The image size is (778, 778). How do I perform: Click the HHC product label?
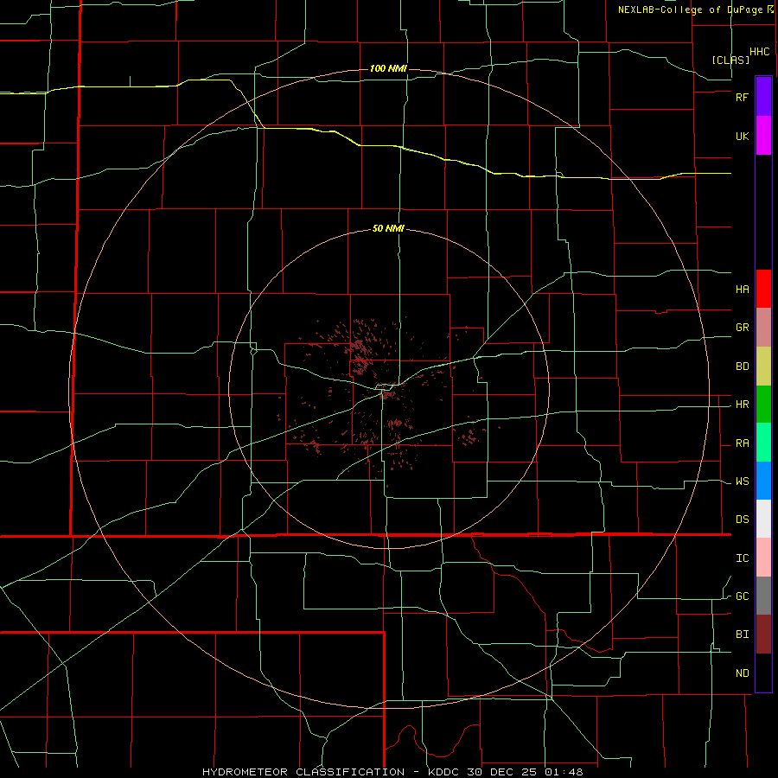(759, 52)
